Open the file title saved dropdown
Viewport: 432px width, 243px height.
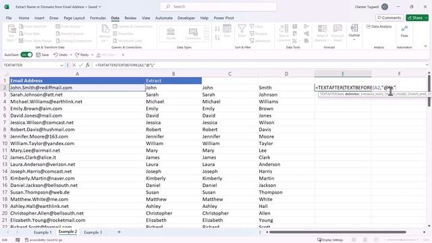click(100, 7)
